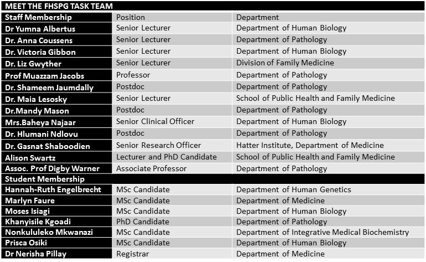Select the 'Senior Clinical Officer' position cell

155,121
